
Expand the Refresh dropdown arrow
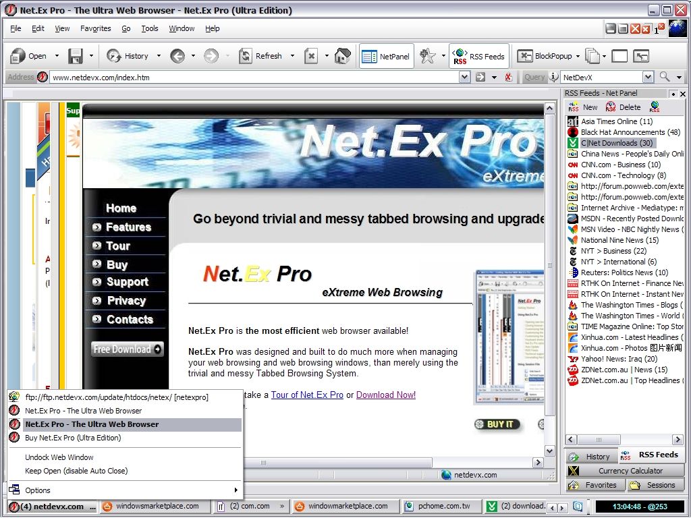tap(292, 56)
